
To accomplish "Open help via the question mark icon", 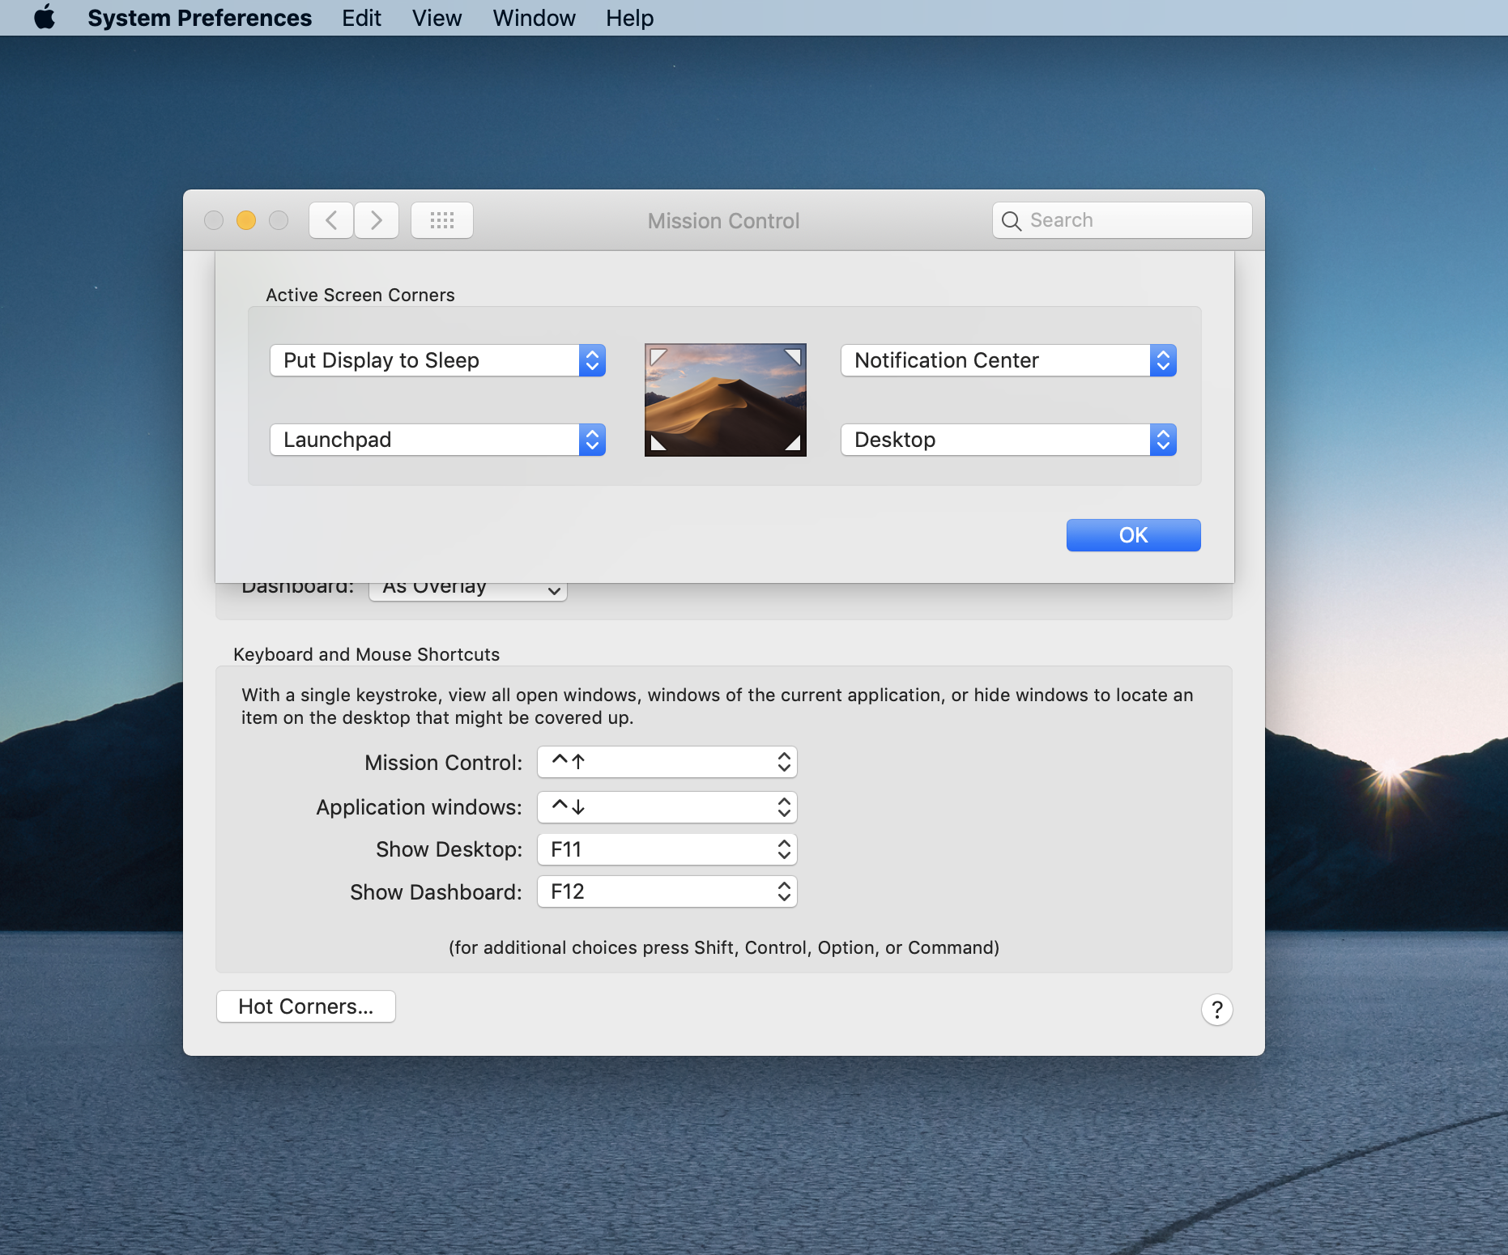I will tap(1216, 1009).
